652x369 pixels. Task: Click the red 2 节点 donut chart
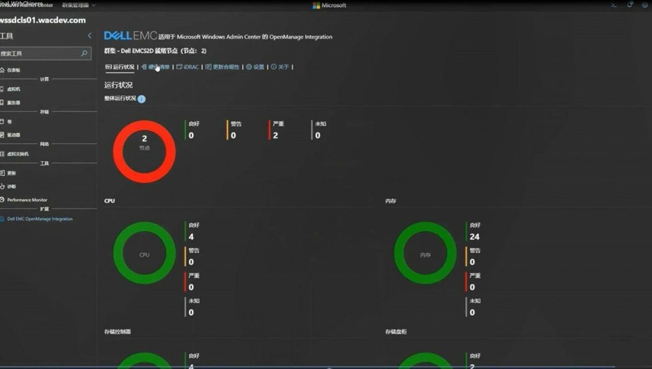(144, 151)
